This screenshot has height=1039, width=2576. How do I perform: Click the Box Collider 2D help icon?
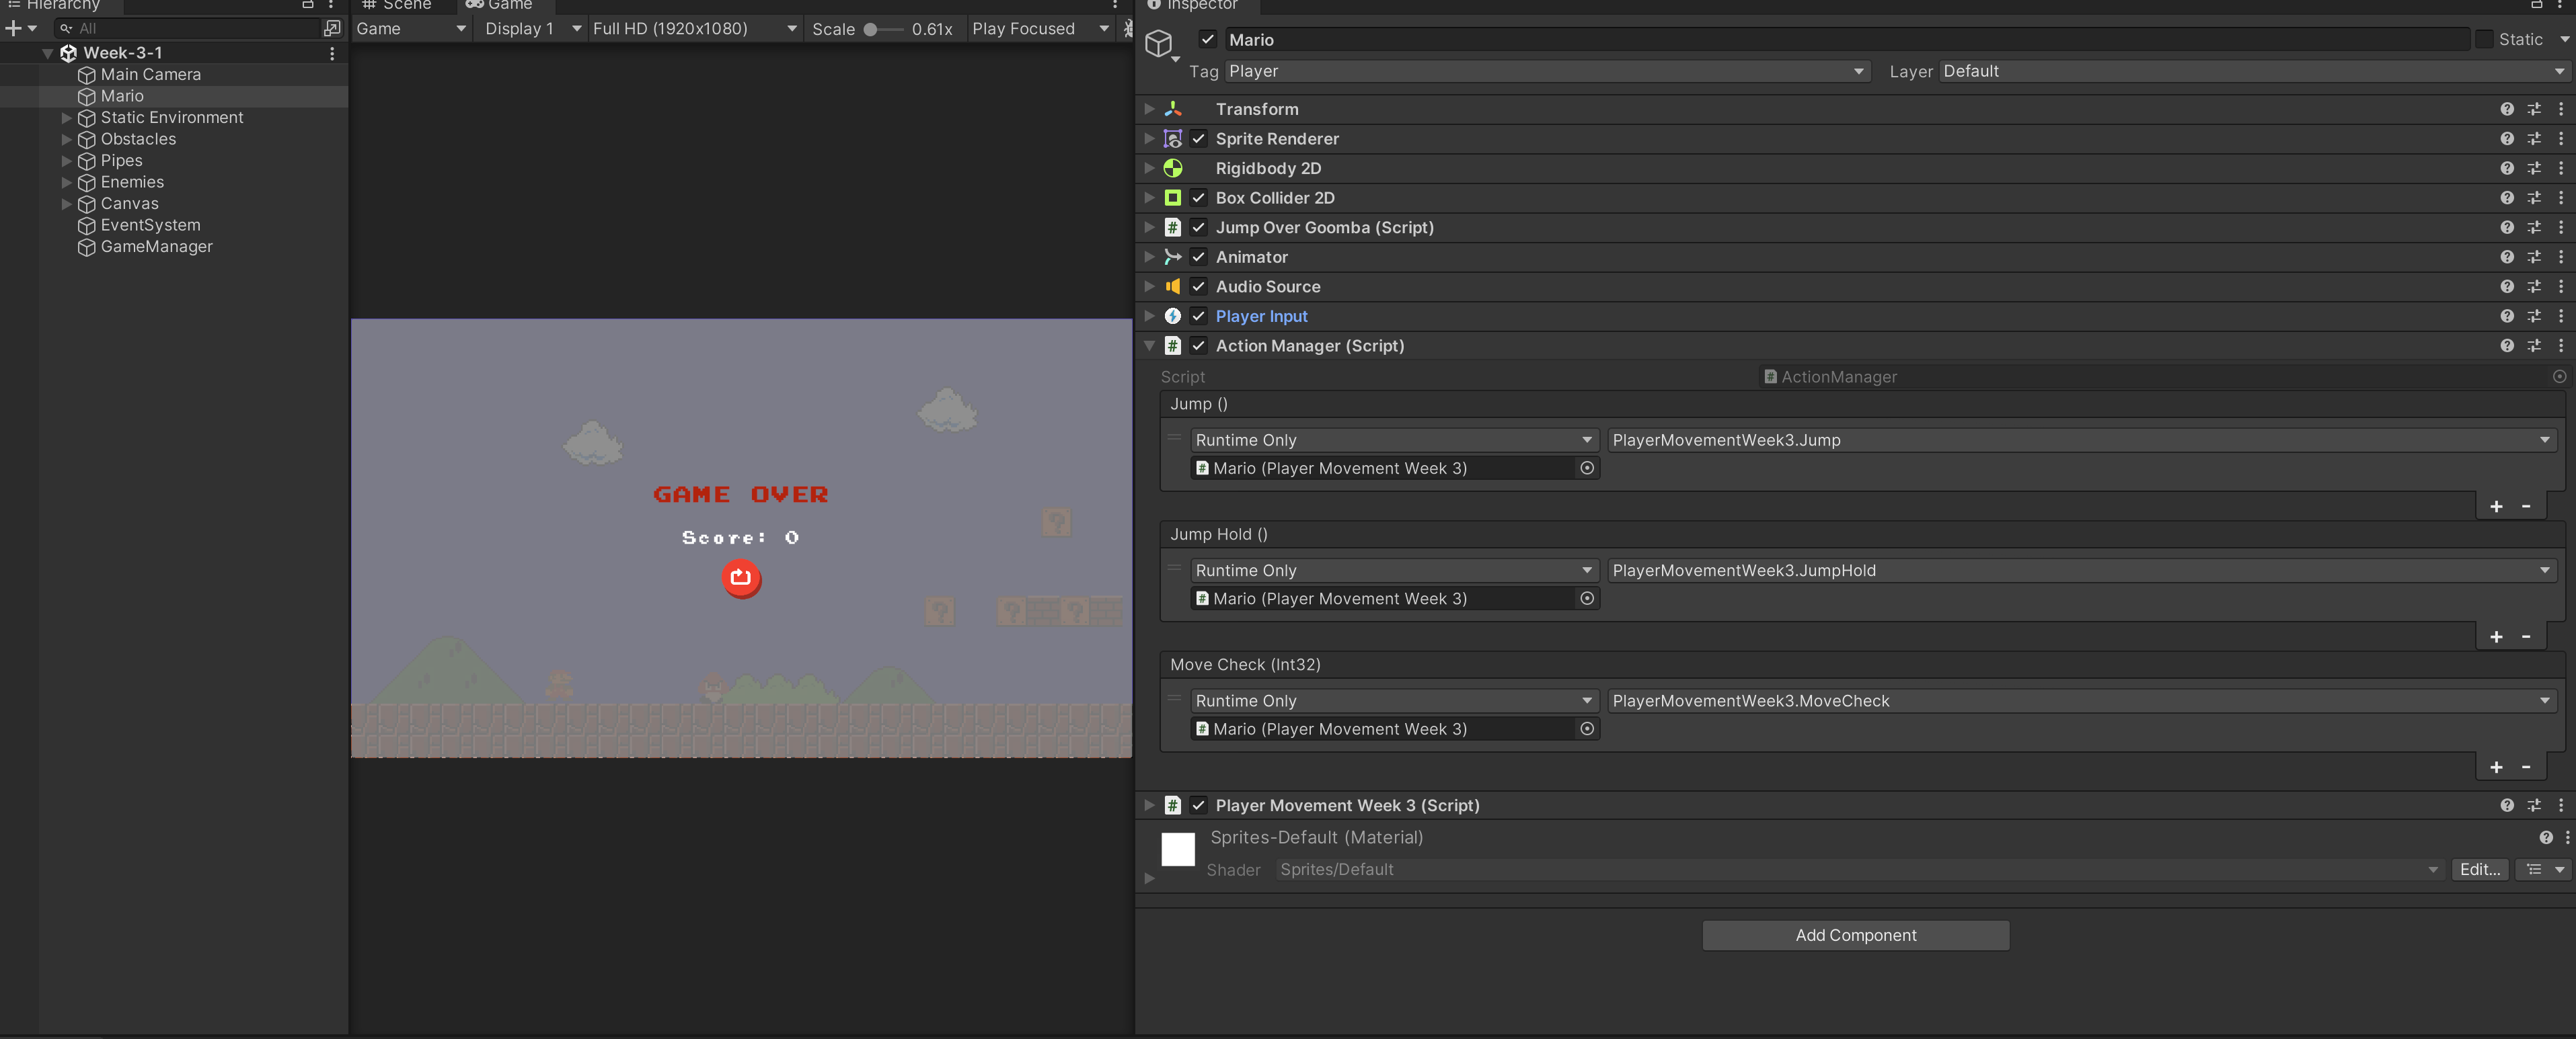(2506, 198)
